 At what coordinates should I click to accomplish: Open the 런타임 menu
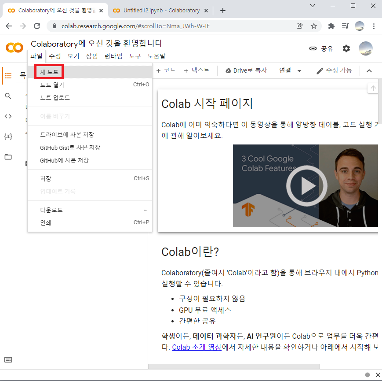click(113, 56)
